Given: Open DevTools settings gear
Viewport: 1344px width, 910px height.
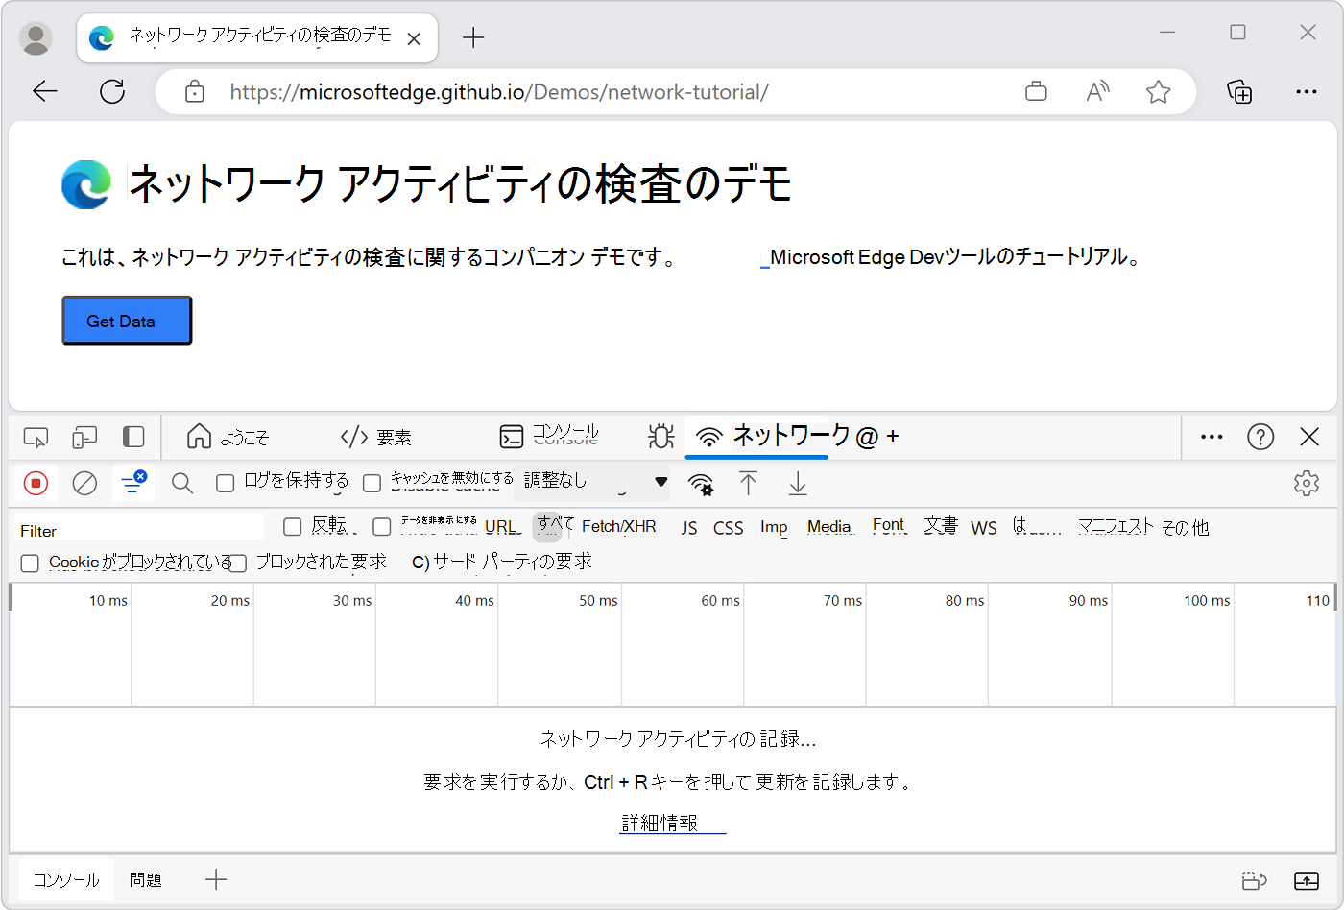Looking at the screenshot, I should point(1307,483).
